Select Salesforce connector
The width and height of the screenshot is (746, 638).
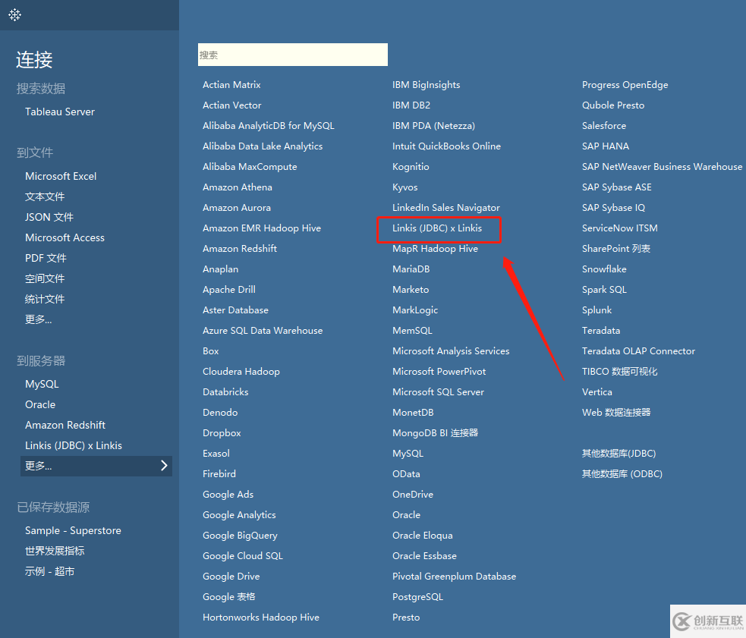point(604,126)
